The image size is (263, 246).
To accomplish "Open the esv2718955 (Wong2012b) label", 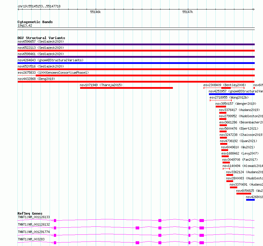I will pyautogui.click(x=229, y=97).
